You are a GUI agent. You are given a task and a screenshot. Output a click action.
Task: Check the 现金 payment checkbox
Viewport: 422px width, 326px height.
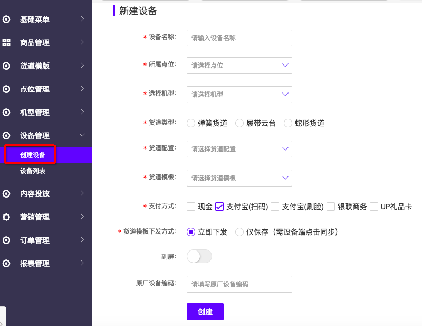191,207
